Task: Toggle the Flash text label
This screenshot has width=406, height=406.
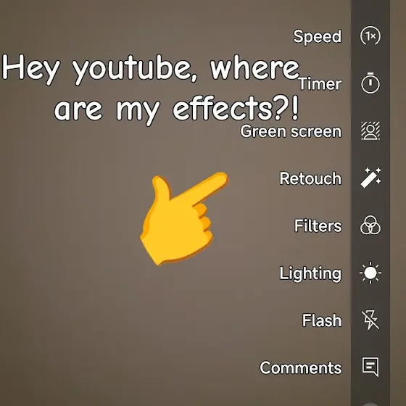Action: 322,320
